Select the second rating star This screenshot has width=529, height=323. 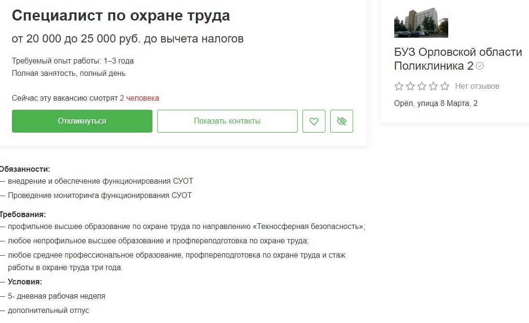(x=410, y=86)
